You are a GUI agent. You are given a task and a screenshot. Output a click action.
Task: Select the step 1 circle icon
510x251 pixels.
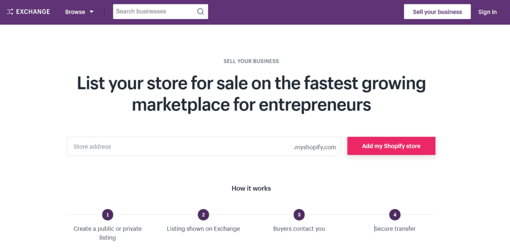click(108, 215)
